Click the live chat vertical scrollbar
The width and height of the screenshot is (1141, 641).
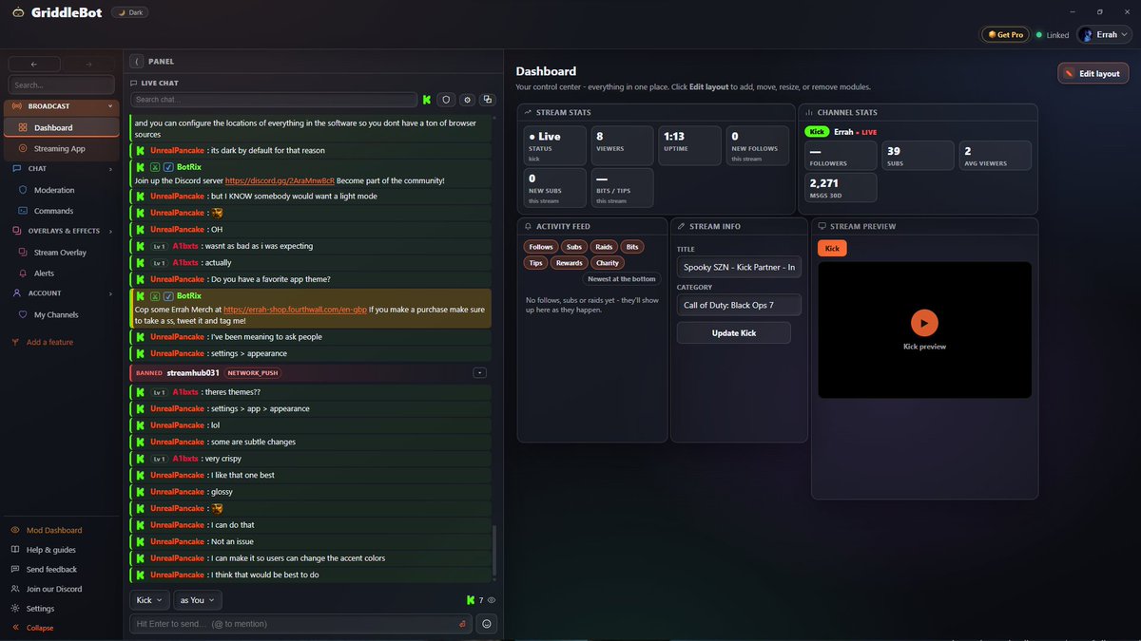(493, 549)
